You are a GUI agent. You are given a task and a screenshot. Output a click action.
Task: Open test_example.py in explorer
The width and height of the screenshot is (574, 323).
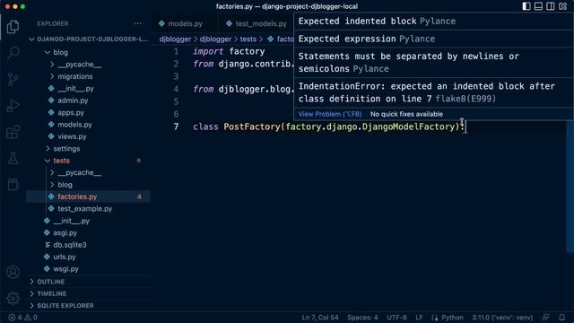point(84,209)
